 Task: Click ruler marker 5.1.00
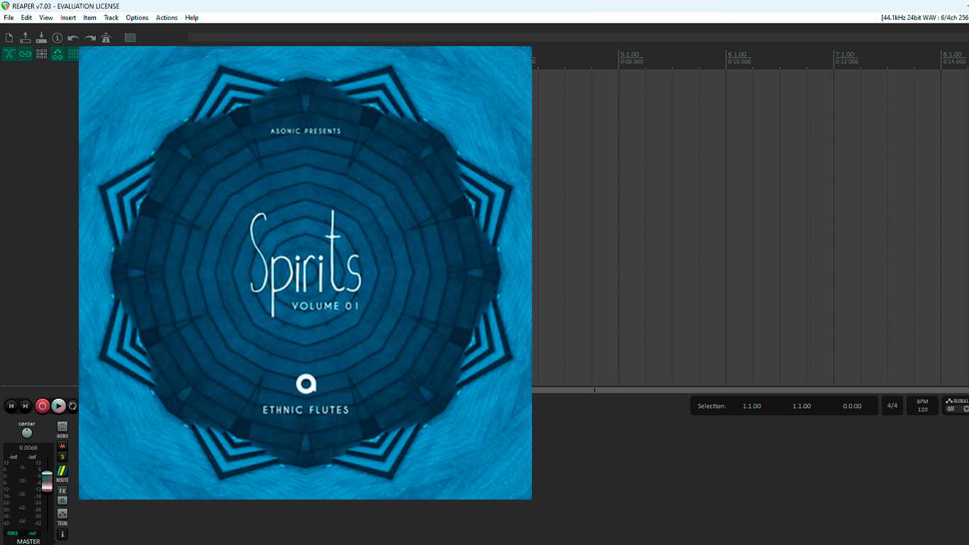pyautogui.click(x=629, y=55)
